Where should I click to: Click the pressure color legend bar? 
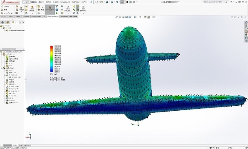(x=52, y=59)
